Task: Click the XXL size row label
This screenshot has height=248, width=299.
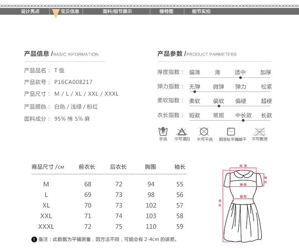Action: click(x=46, y=216)
